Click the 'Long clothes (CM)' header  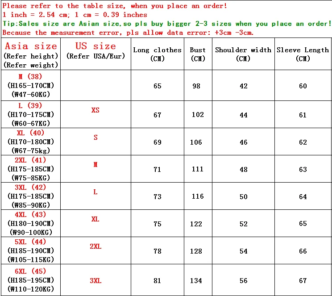[158, 54]
